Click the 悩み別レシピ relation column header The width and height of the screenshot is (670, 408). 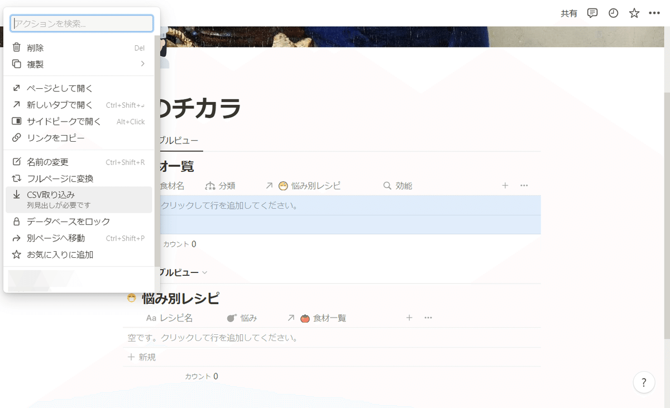pyautogui.click(x=303, y=185)
